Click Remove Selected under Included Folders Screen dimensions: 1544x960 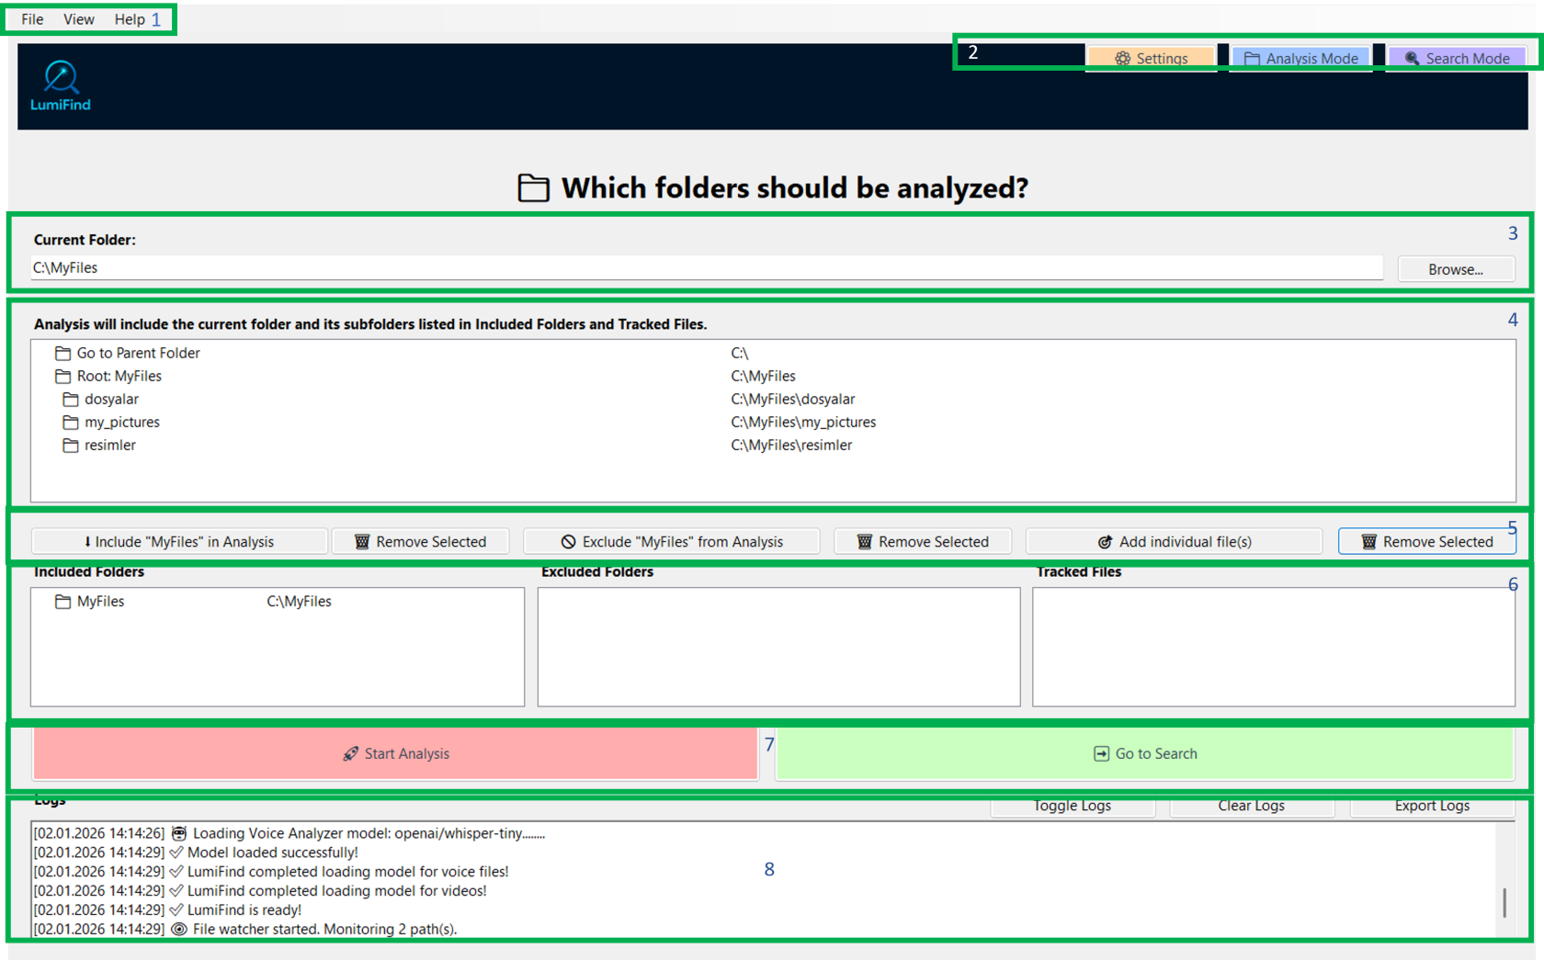[420, 542]
